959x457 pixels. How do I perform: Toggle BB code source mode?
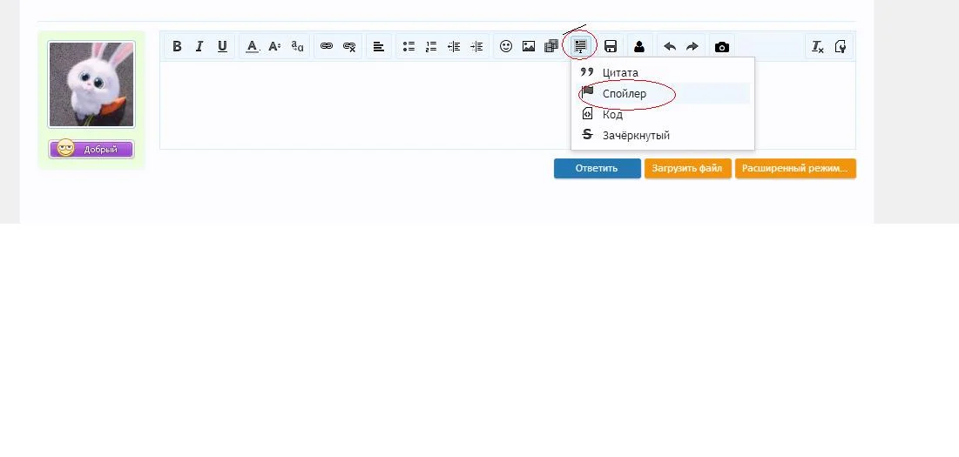pyautogui.click(x=841, y=46)
